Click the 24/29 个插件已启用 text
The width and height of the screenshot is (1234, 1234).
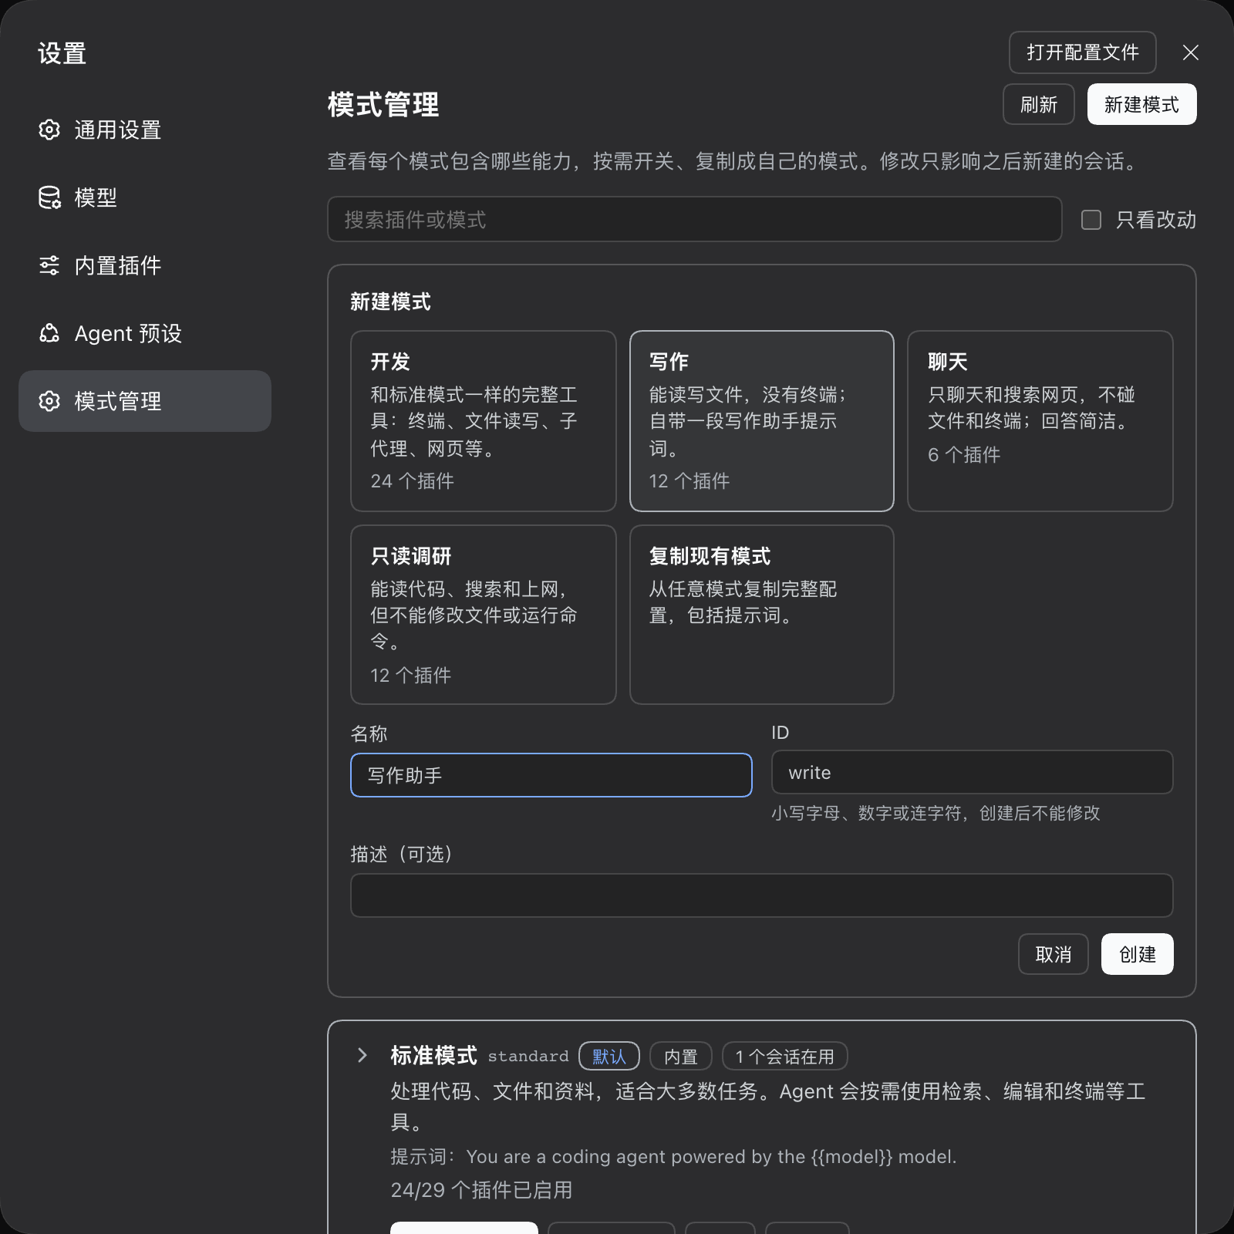point(482,1190)
